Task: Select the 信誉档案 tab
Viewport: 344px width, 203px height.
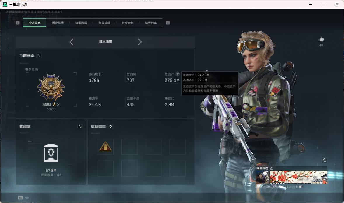Action: (x=151, y=23)
